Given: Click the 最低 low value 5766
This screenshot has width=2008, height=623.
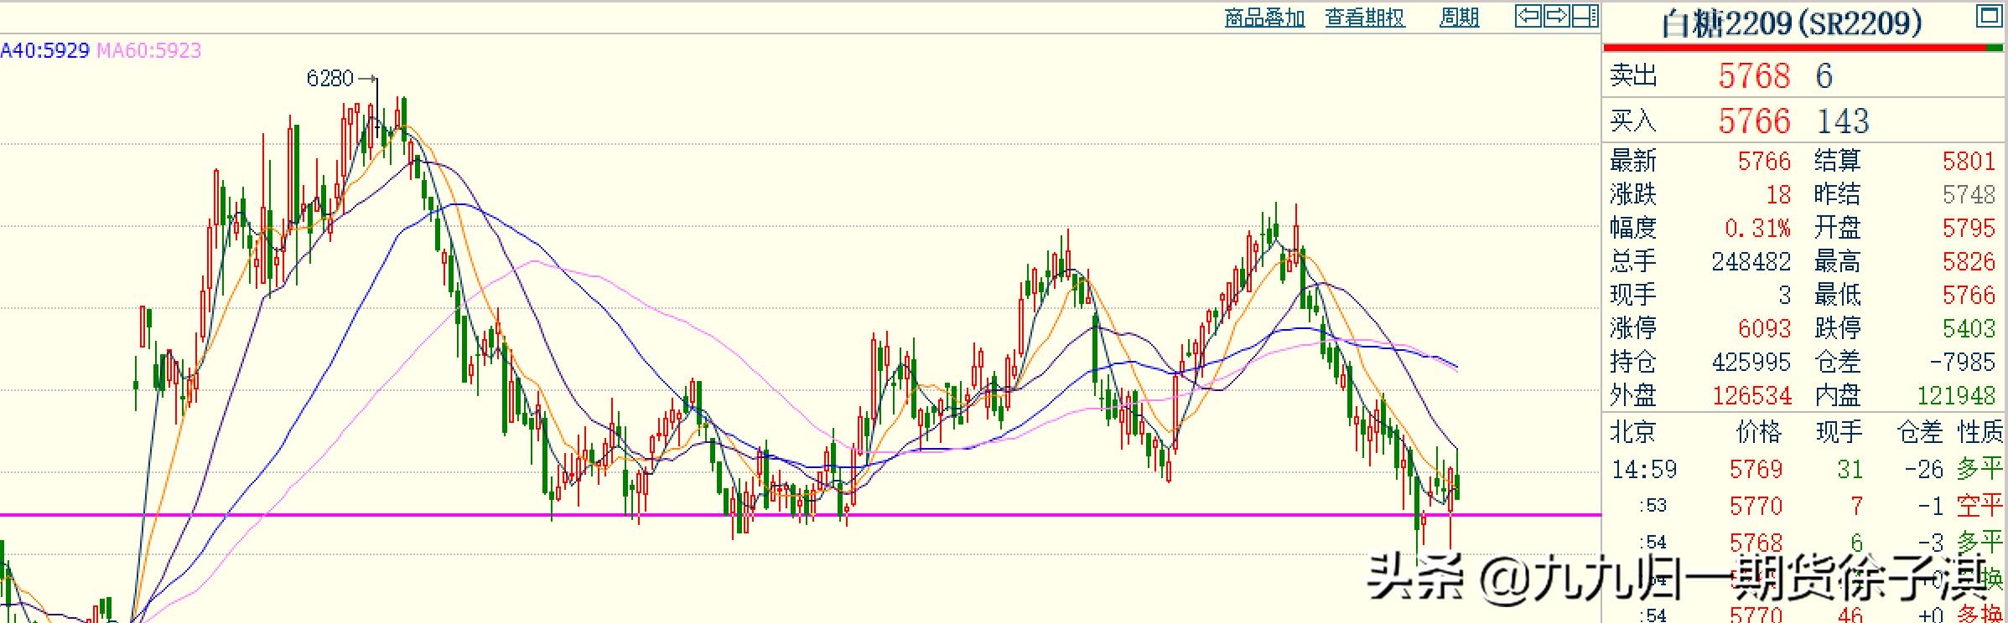Looking at the screenshot, I should (x=1969, y=295).
